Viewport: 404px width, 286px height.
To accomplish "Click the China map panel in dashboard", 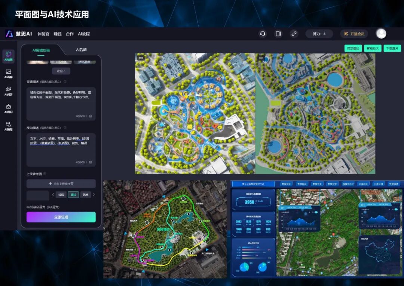I will tap(380, 254).
